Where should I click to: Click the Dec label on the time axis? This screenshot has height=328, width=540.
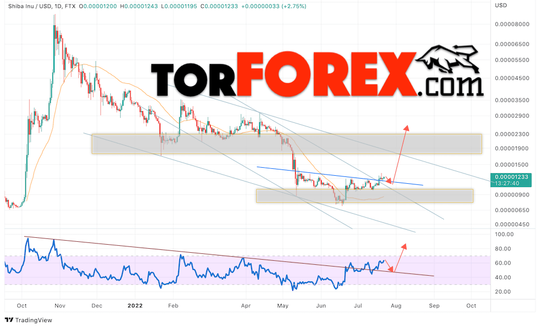pos(97,306)
